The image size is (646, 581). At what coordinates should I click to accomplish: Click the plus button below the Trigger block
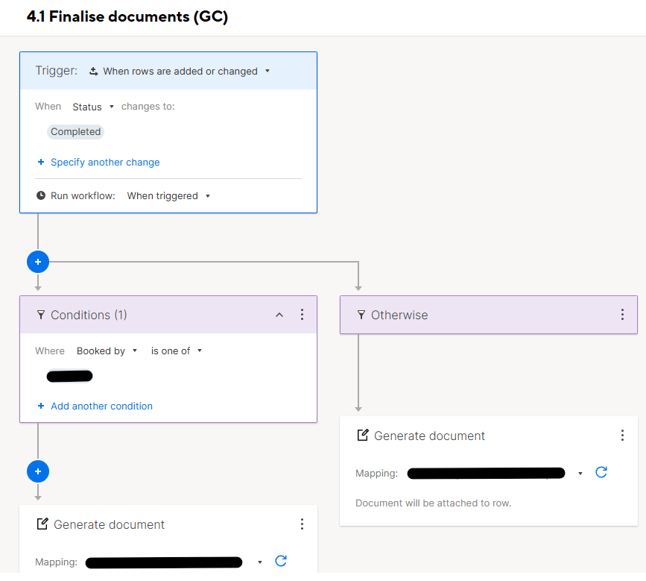(38, 262)
